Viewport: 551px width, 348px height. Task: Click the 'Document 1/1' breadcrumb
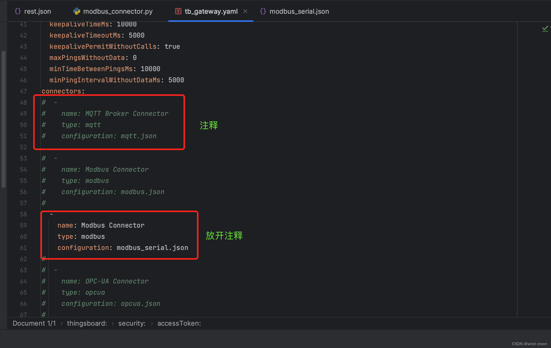coord(34,323)
